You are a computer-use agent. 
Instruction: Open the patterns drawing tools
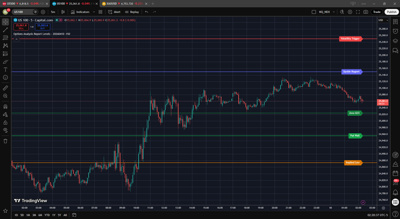click(5, 45)
